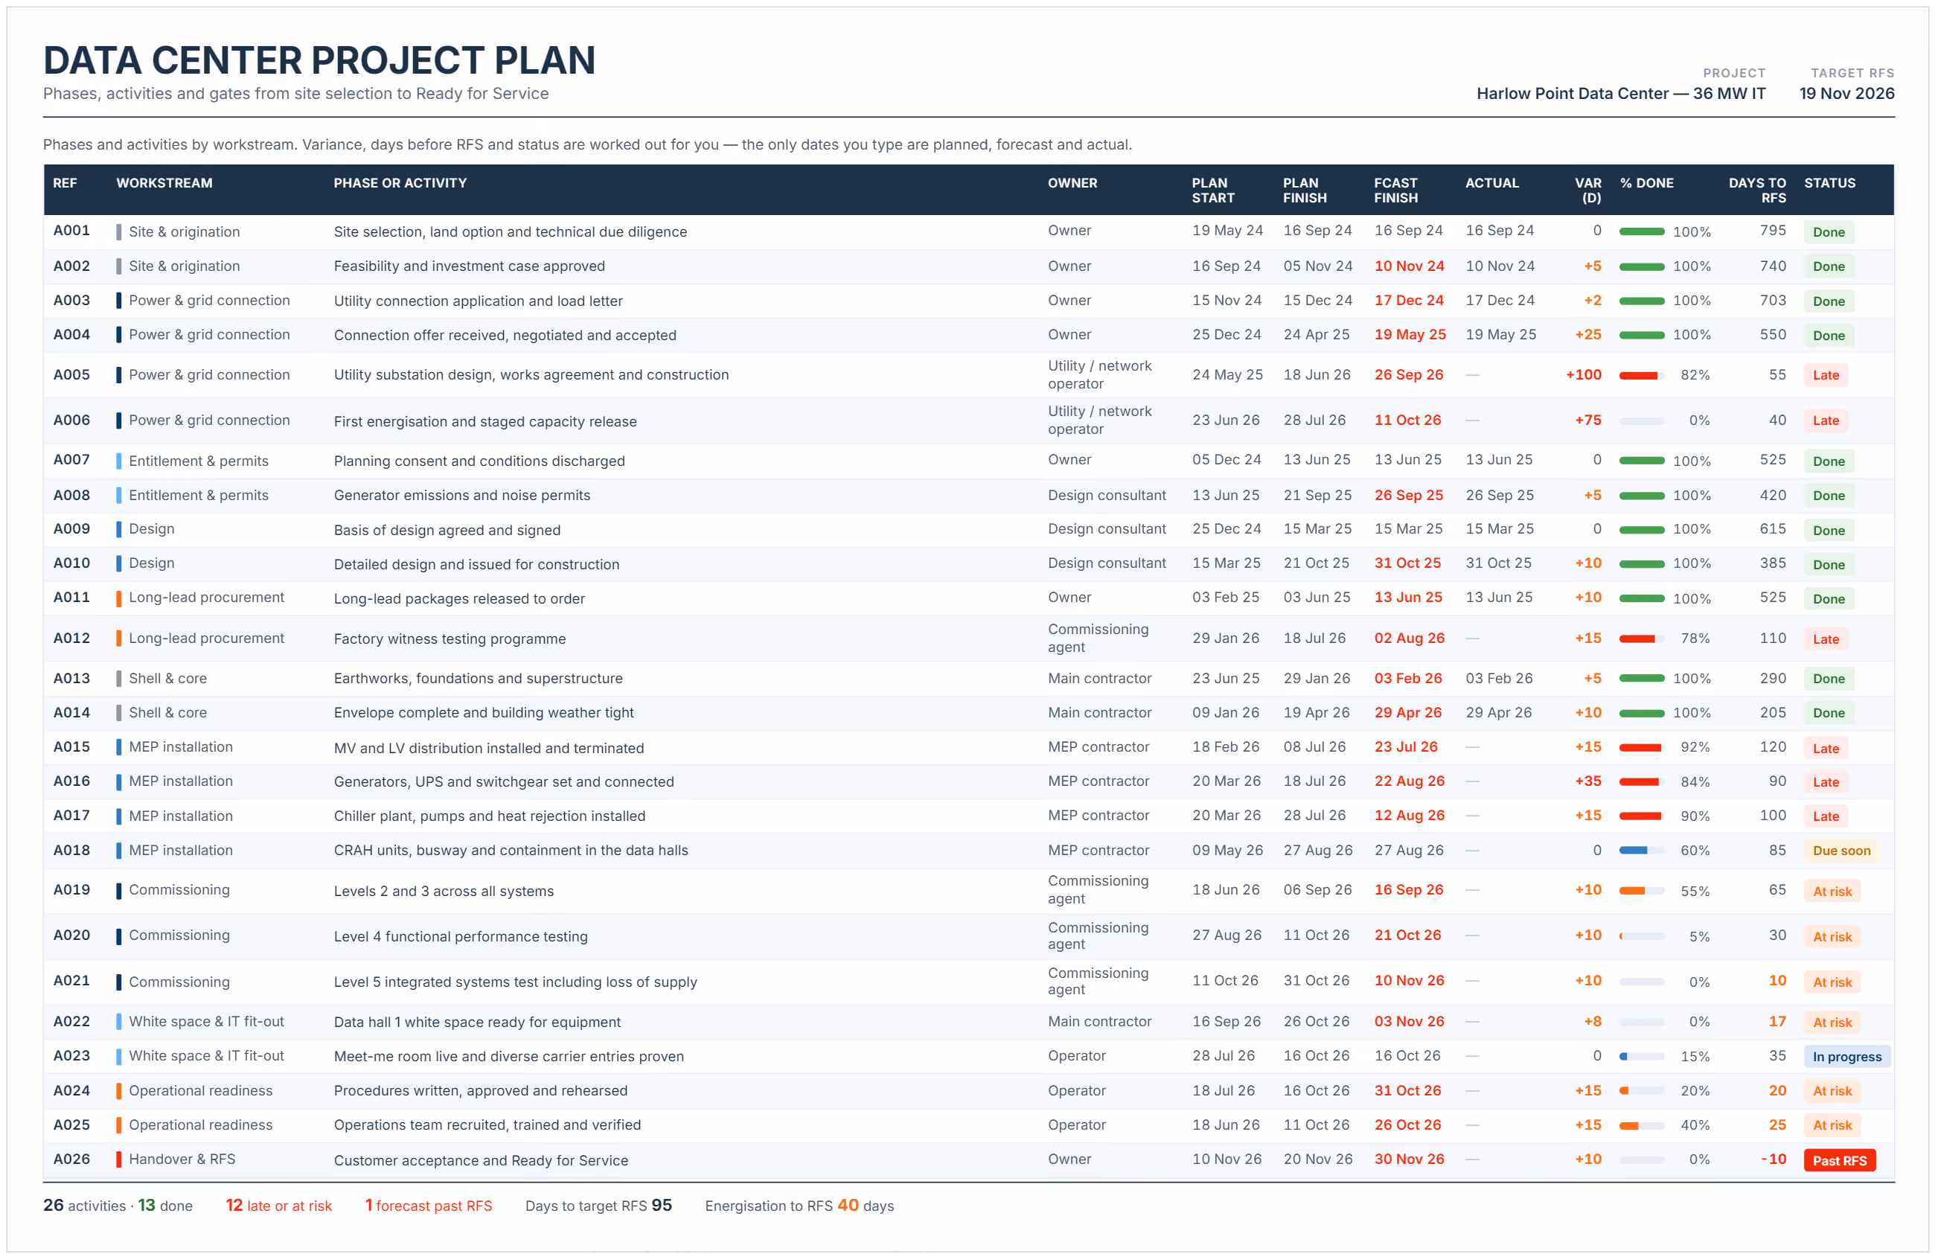Select row reference A005
Viewport: 1935px width, 1254px height.
71,375
